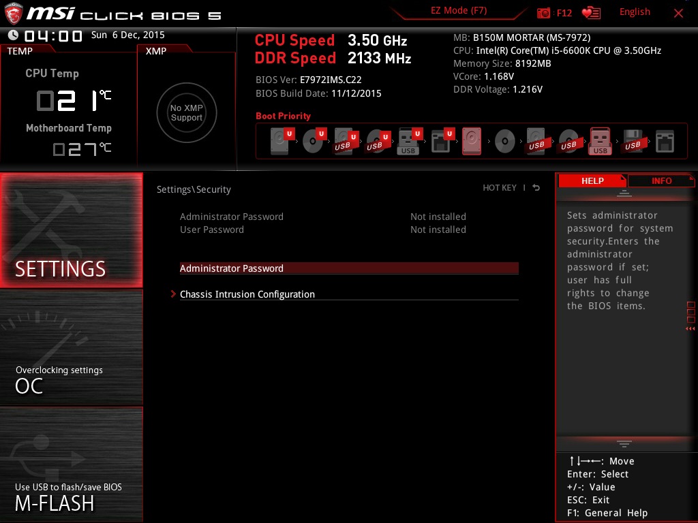Click the back arrow next to HOT KEY

(536, 188)
